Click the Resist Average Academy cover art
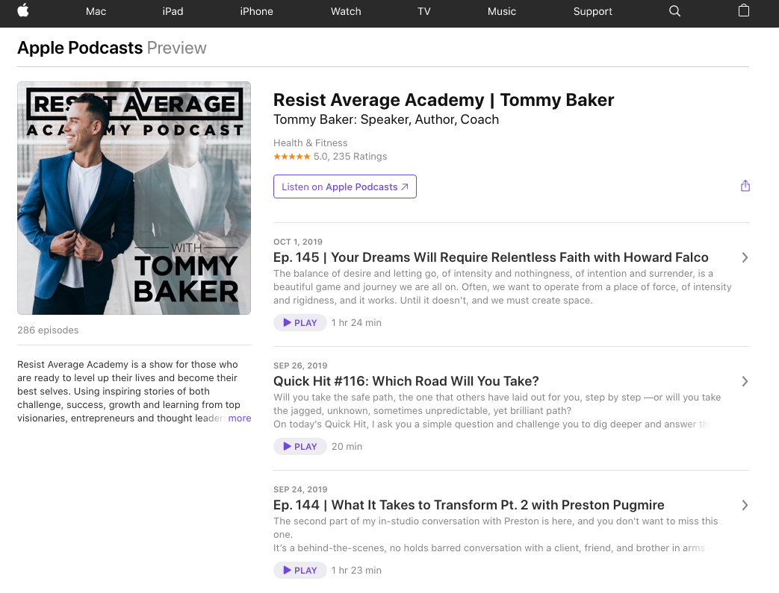This screenshot has width=779, height=593. coord(134,198)
